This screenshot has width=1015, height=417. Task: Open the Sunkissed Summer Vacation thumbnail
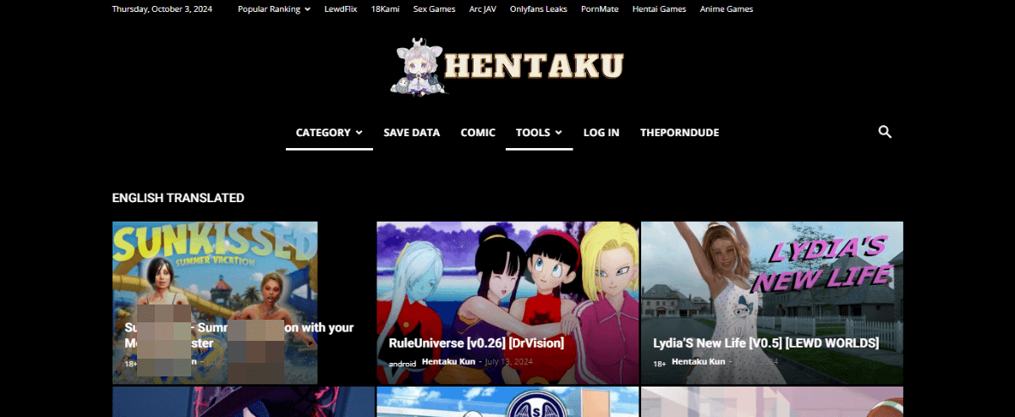click(x=215, y=303)
